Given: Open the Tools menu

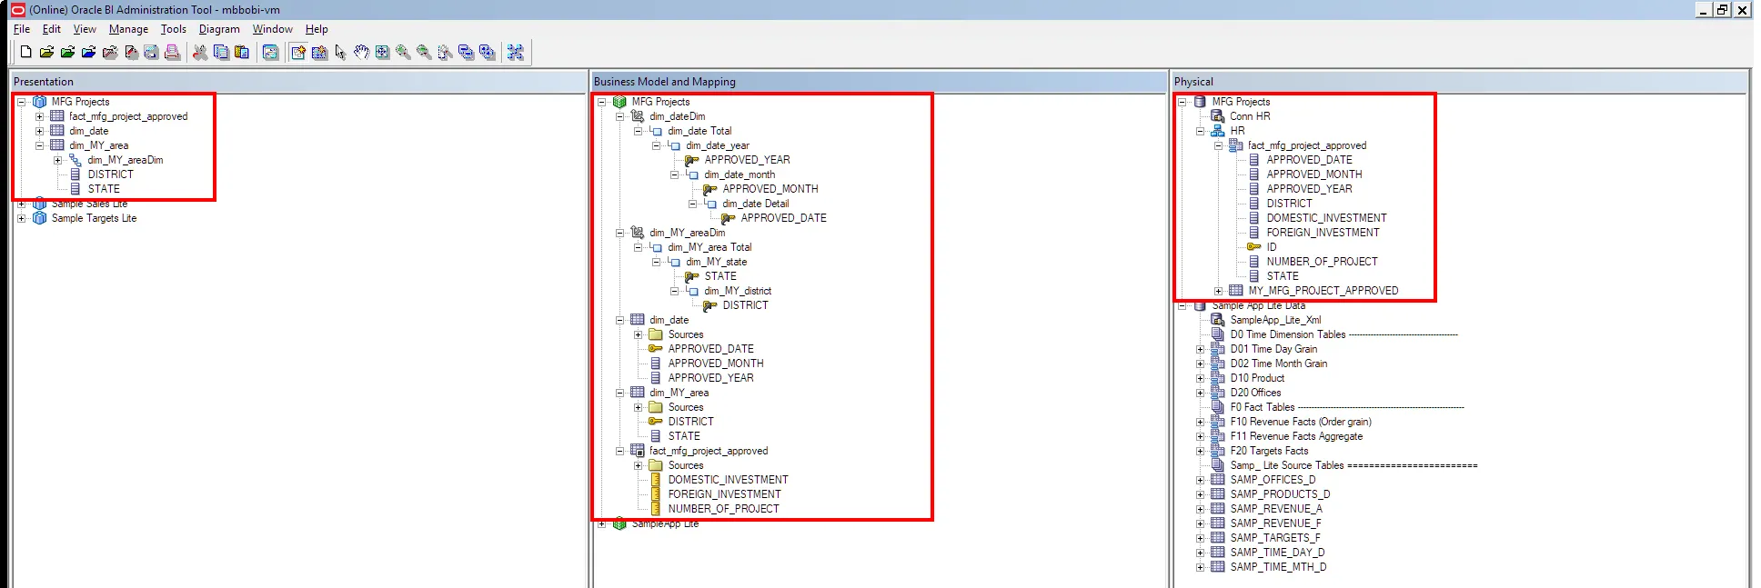Looking at the screenshot, I should 173,29.
